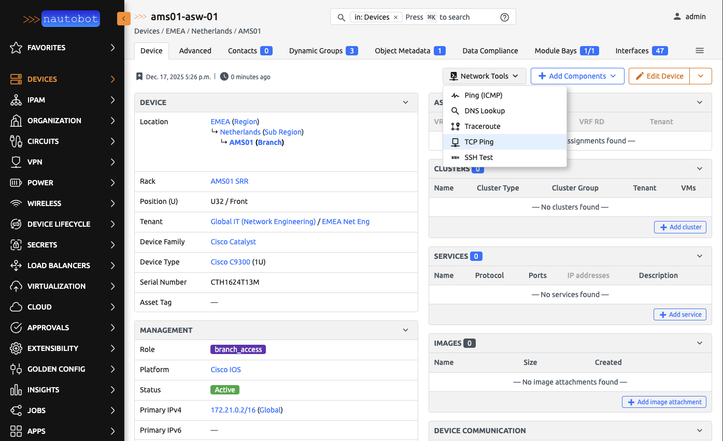723x441 pixels.
Task: Open the Add Components dropdown
Action: 577,76
